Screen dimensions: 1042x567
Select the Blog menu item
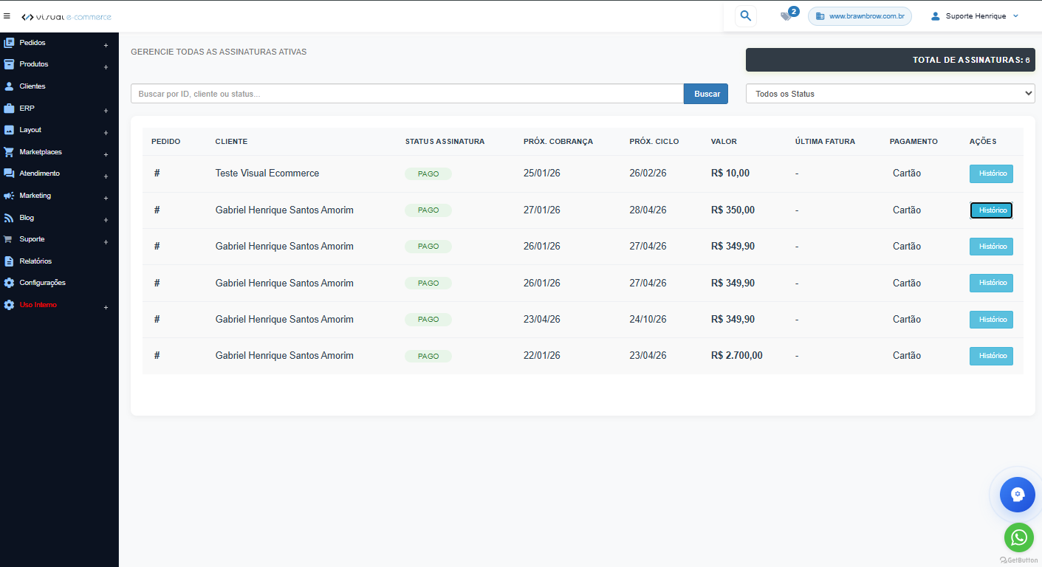[x=27, y=218]
